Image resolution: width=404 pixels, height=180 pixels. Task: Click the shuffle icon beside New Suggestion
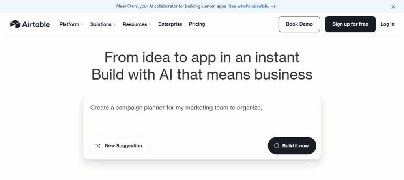click(x=98, y=146)
